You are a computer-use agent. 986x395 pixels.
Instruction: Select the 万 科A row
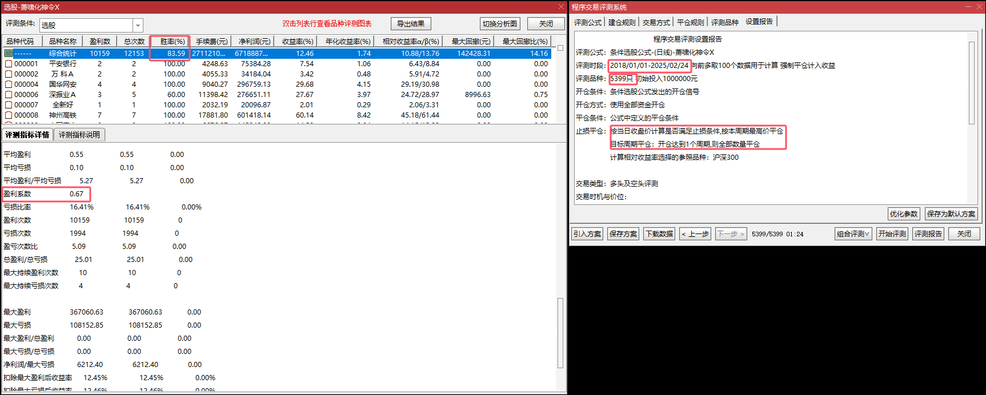pyautogui.click(x=277, y=74)
